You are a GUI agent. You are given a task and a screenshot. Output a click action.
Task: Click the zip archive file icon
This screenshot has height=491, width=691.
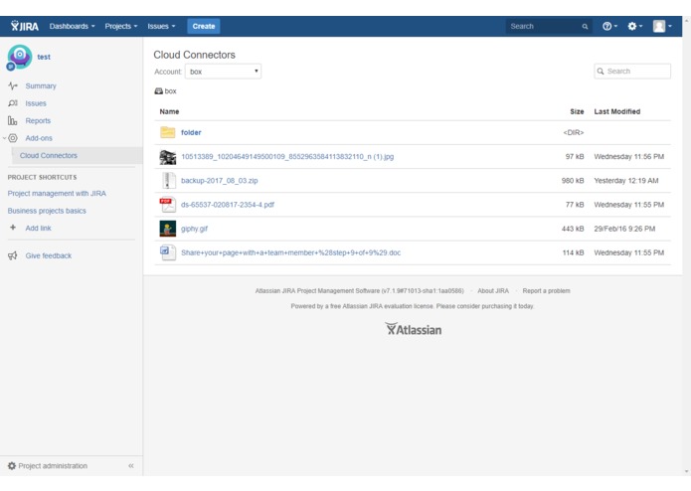click(x=167, y=181)
